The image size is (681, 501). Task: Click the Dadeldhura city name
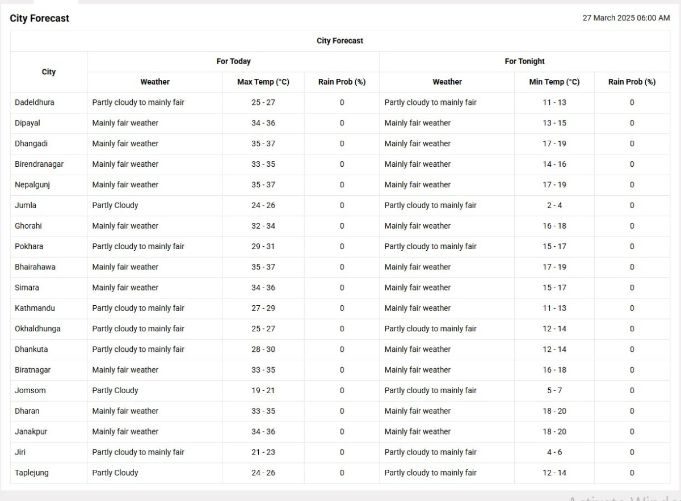(35, 103)
